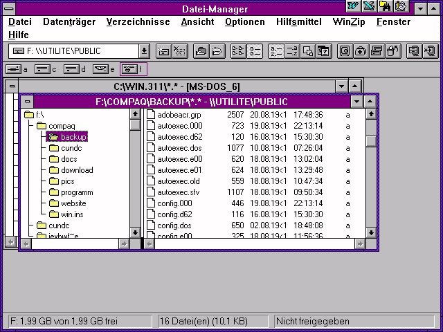Click the C:\WIN.311 window title bar
443x332 pixels.
[x=177, y=86]
